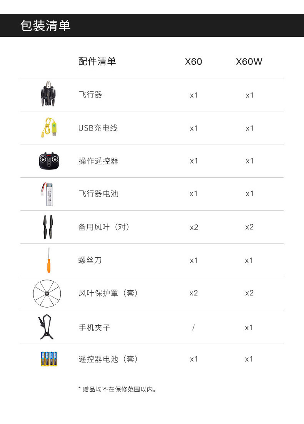
Task: Click the X60W column header
Action: 249,61
